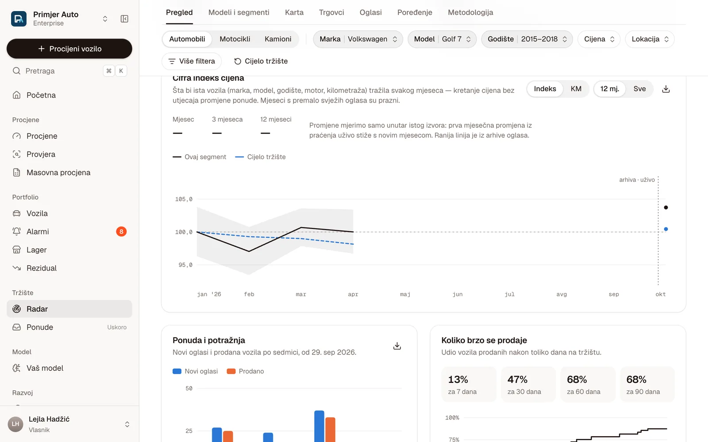Screen dimensions: 708x442
Task: Open Masovna procjena page
Action: tap(69, 172)
